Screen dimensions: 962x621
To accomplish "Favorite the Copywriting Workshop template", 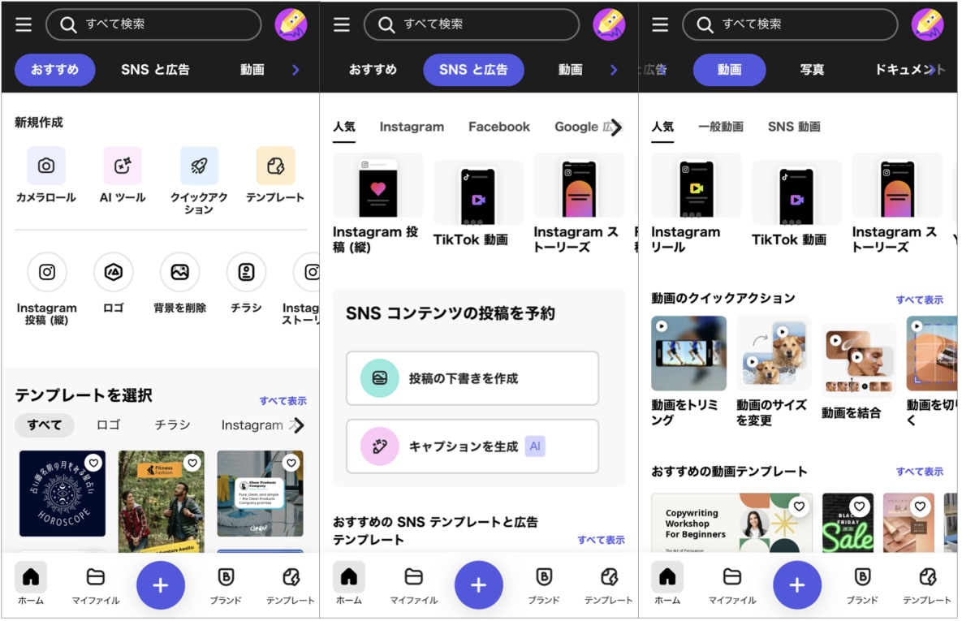I will point(798,505).
